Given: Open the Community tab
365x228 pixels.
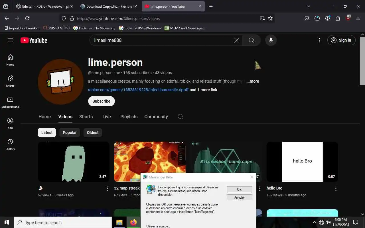Looking at the screenshot, I should 156,117.
